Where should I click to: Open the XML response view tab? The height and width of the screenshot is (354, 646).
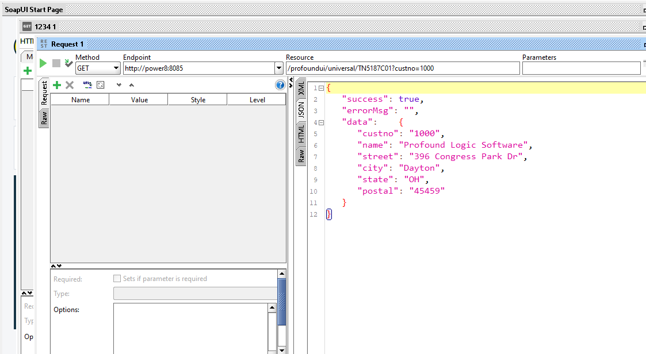[301, 88]
